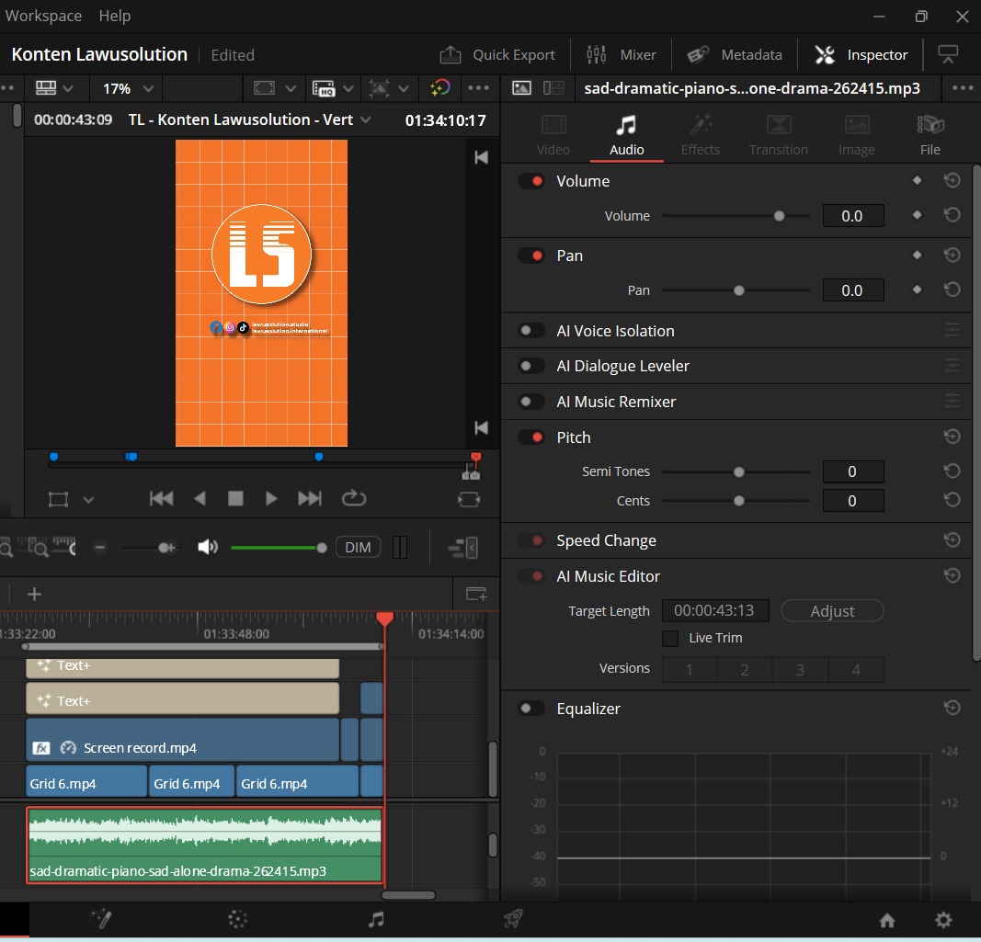Click the Volume value field
The height and width of the screenshot is (942, 981).
click(x=853, y=216)
